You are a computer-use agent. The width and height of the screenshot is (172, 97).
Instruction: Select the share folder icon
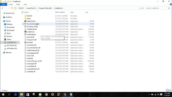click(x=26, y=19)
